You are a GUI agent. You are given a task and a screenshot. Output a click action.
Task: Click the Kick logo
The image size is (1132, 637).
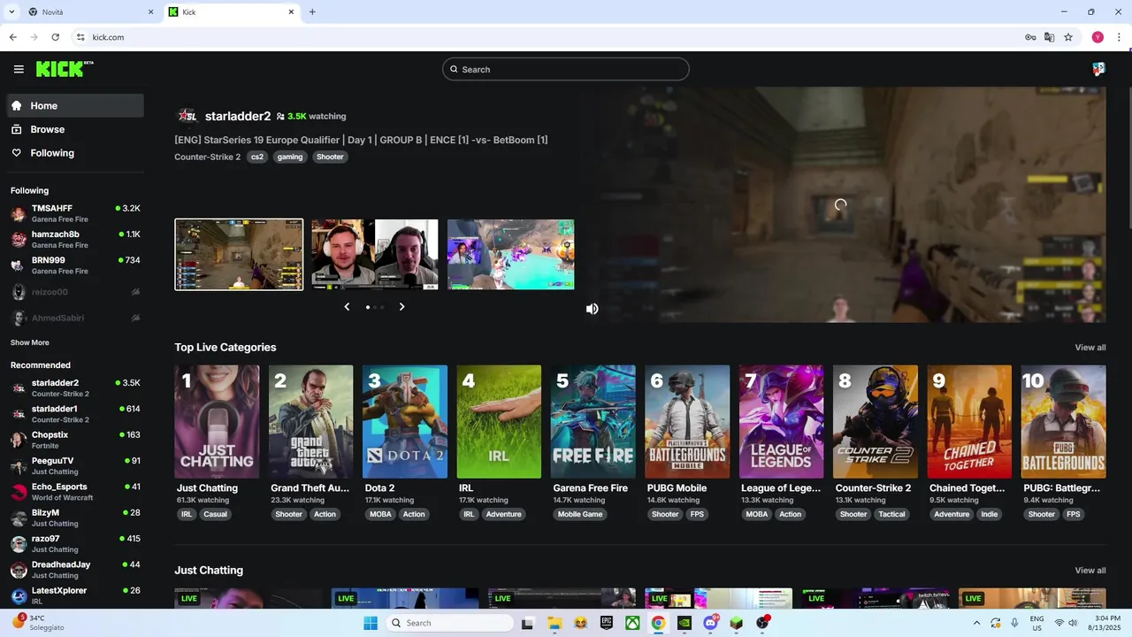click(x=65, y=69)
